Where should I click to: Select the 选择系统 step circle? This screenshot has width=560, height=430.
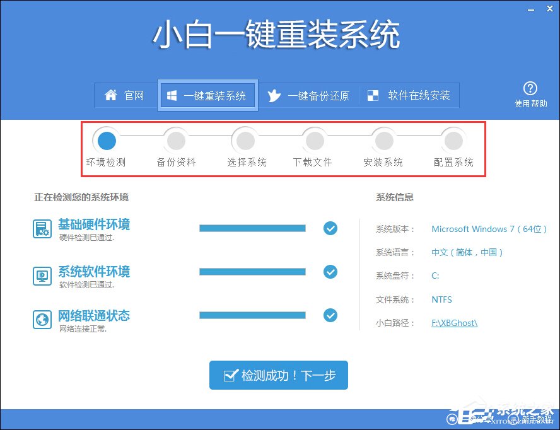pyautogui.click(x=245, y=140)
